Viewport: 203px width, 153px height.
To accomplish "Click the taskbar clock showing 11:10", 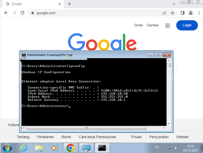I will (x=190, y=148).
